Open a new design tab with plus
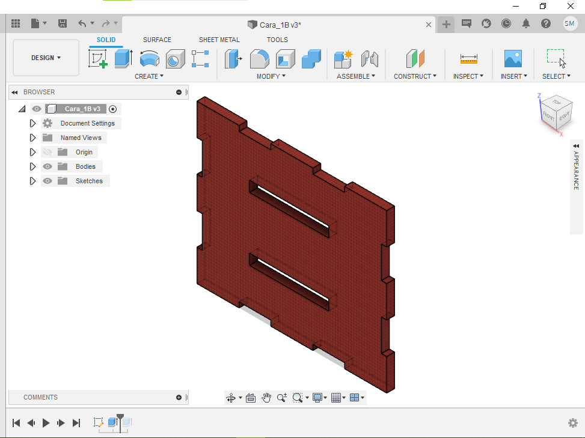 (446, 25)
